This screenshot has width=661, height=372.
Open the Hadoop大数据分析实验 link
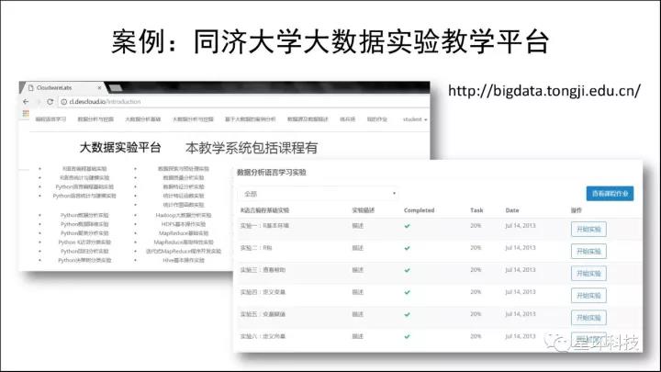[184, 215]
